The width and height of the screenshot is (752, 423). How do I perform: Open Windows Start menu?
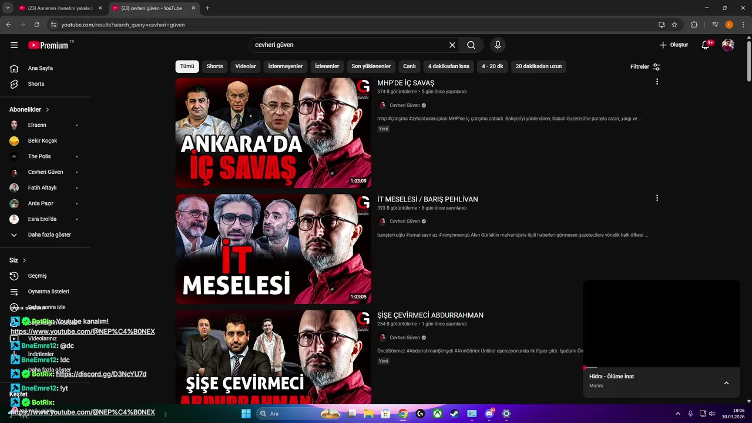click(x=246, y=414)
